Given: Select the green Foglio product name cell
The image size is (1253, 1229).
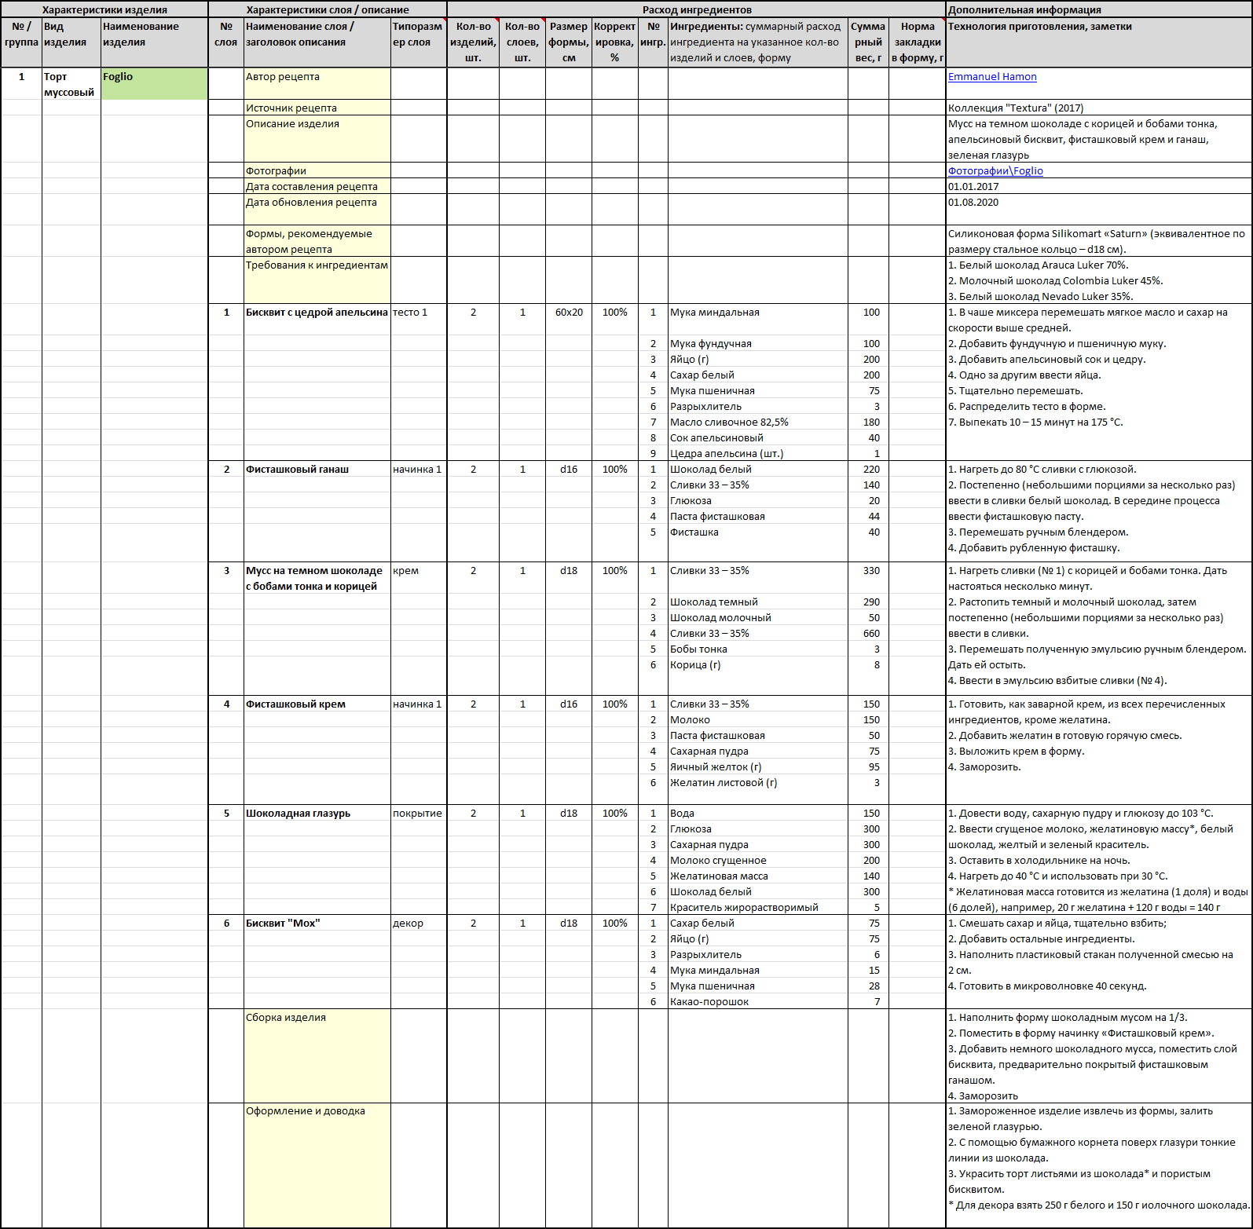Looking at the screenshot, I should pyautogui.click(x=155, y=84).
